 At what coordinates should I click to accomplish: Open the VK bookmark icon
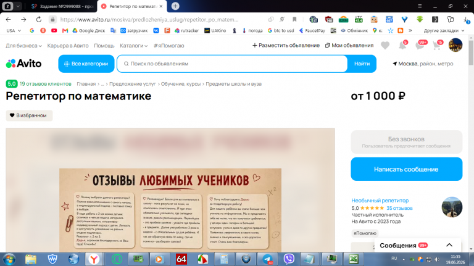pyautogui.click(x=156, y=30)
